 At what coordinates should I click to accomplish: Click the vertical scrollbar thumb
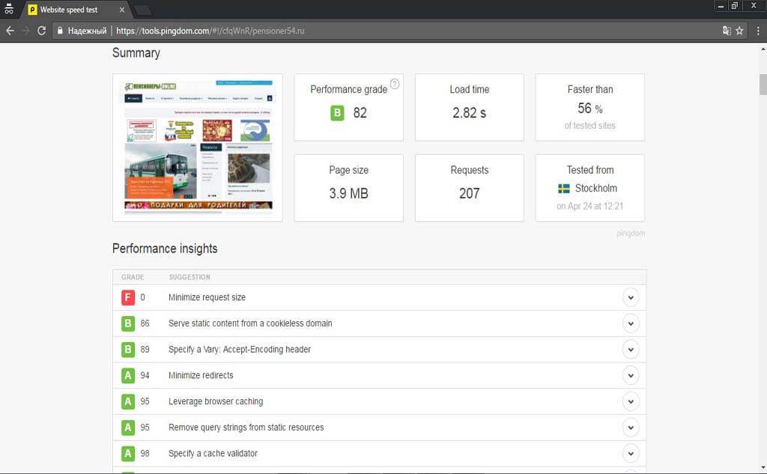[x=763, y=84]
